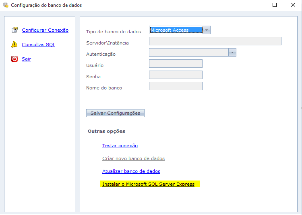Click Atualizar banco de dados link
This screenshot has height=215, width=302.
point(131,171)
